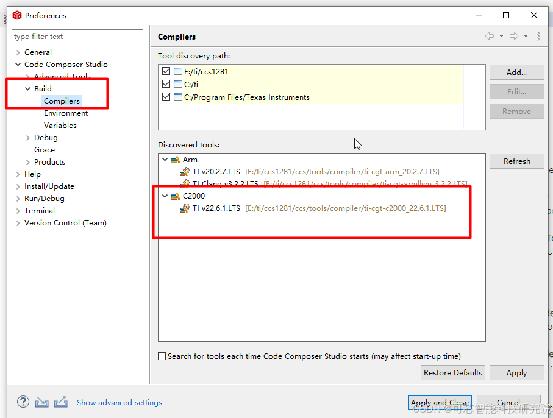Click the export preferences icon
The image size is (553, 418).
coord(60,402)
